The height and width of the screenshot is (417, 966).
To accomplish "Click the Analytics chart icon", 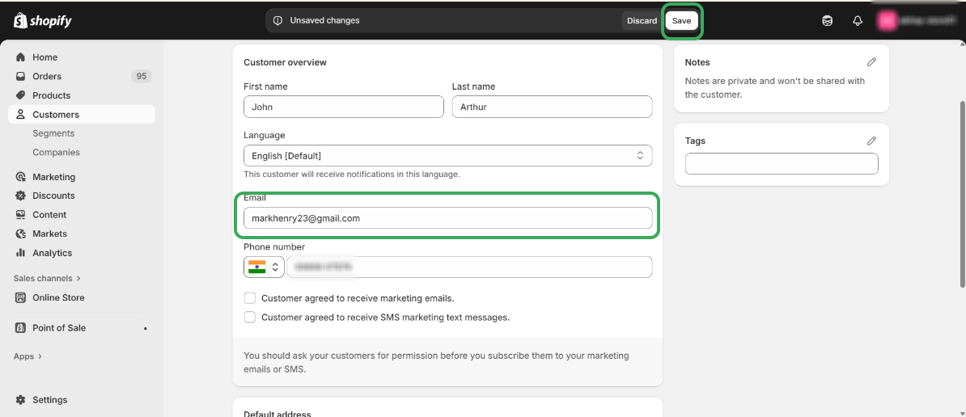I will [21, 253].
